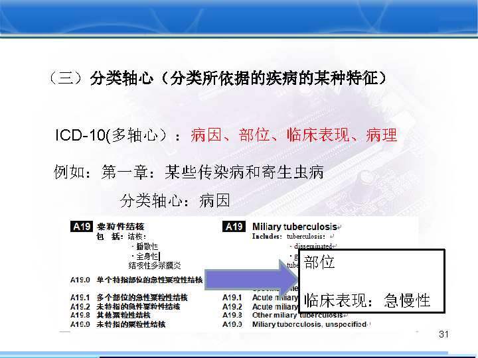Click the ICD-10(多轴心) label
The width and height of the screenshot is (478, 358).
coord(118,135)
